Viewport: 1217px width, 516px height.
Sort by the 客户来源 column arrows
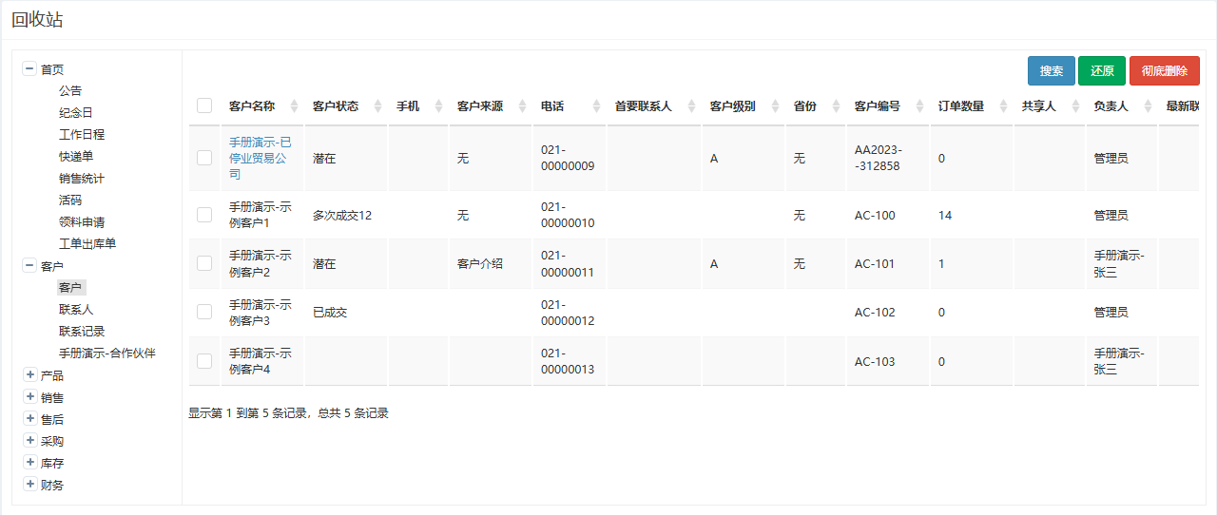522,106
